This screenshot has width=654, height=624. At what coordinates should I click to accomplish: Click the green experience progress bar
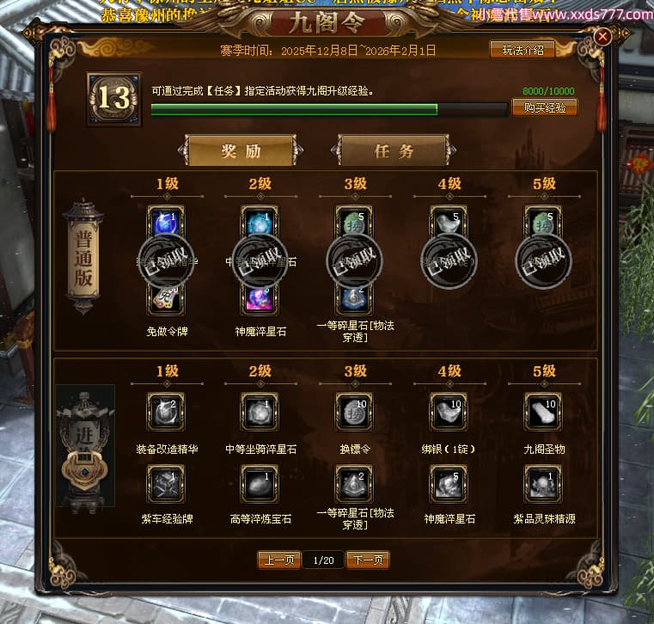click(329, 109)
